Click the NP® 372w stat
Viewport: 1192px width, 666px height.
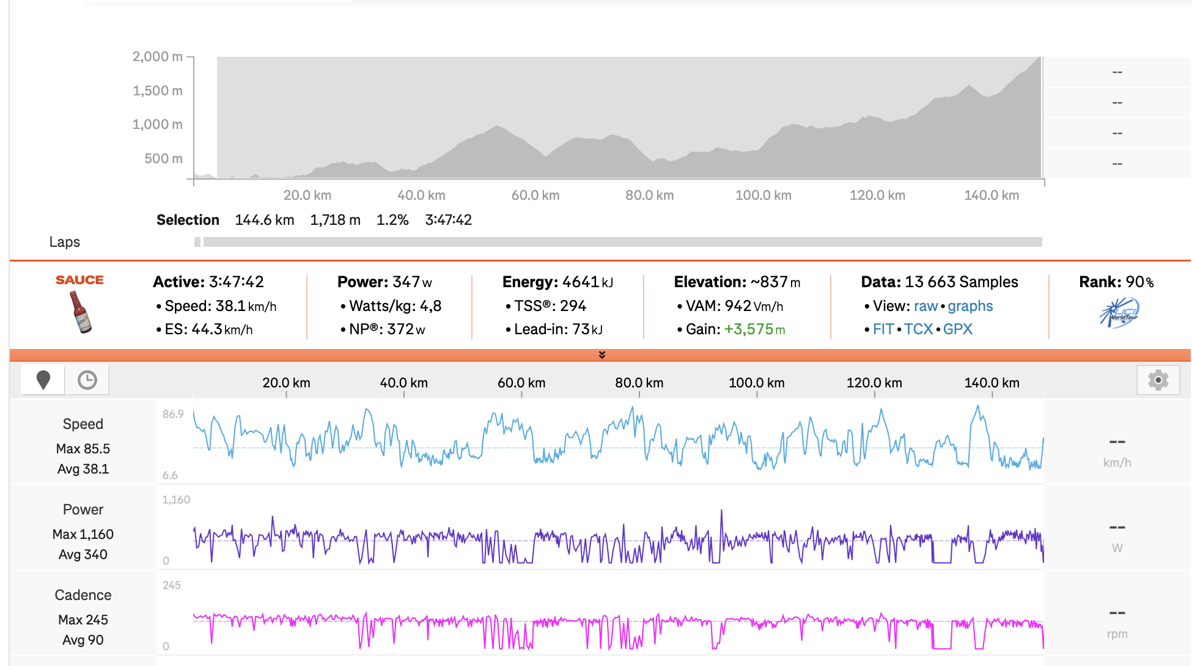(383, 329)
